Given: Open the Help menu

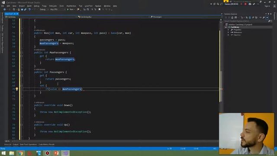Looking at the screenshot, I should click(x=115, y=6).
